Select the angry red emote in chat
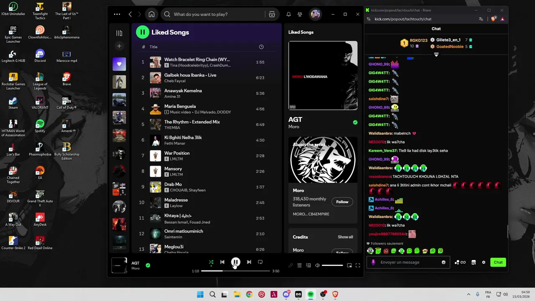 [386, 251]
